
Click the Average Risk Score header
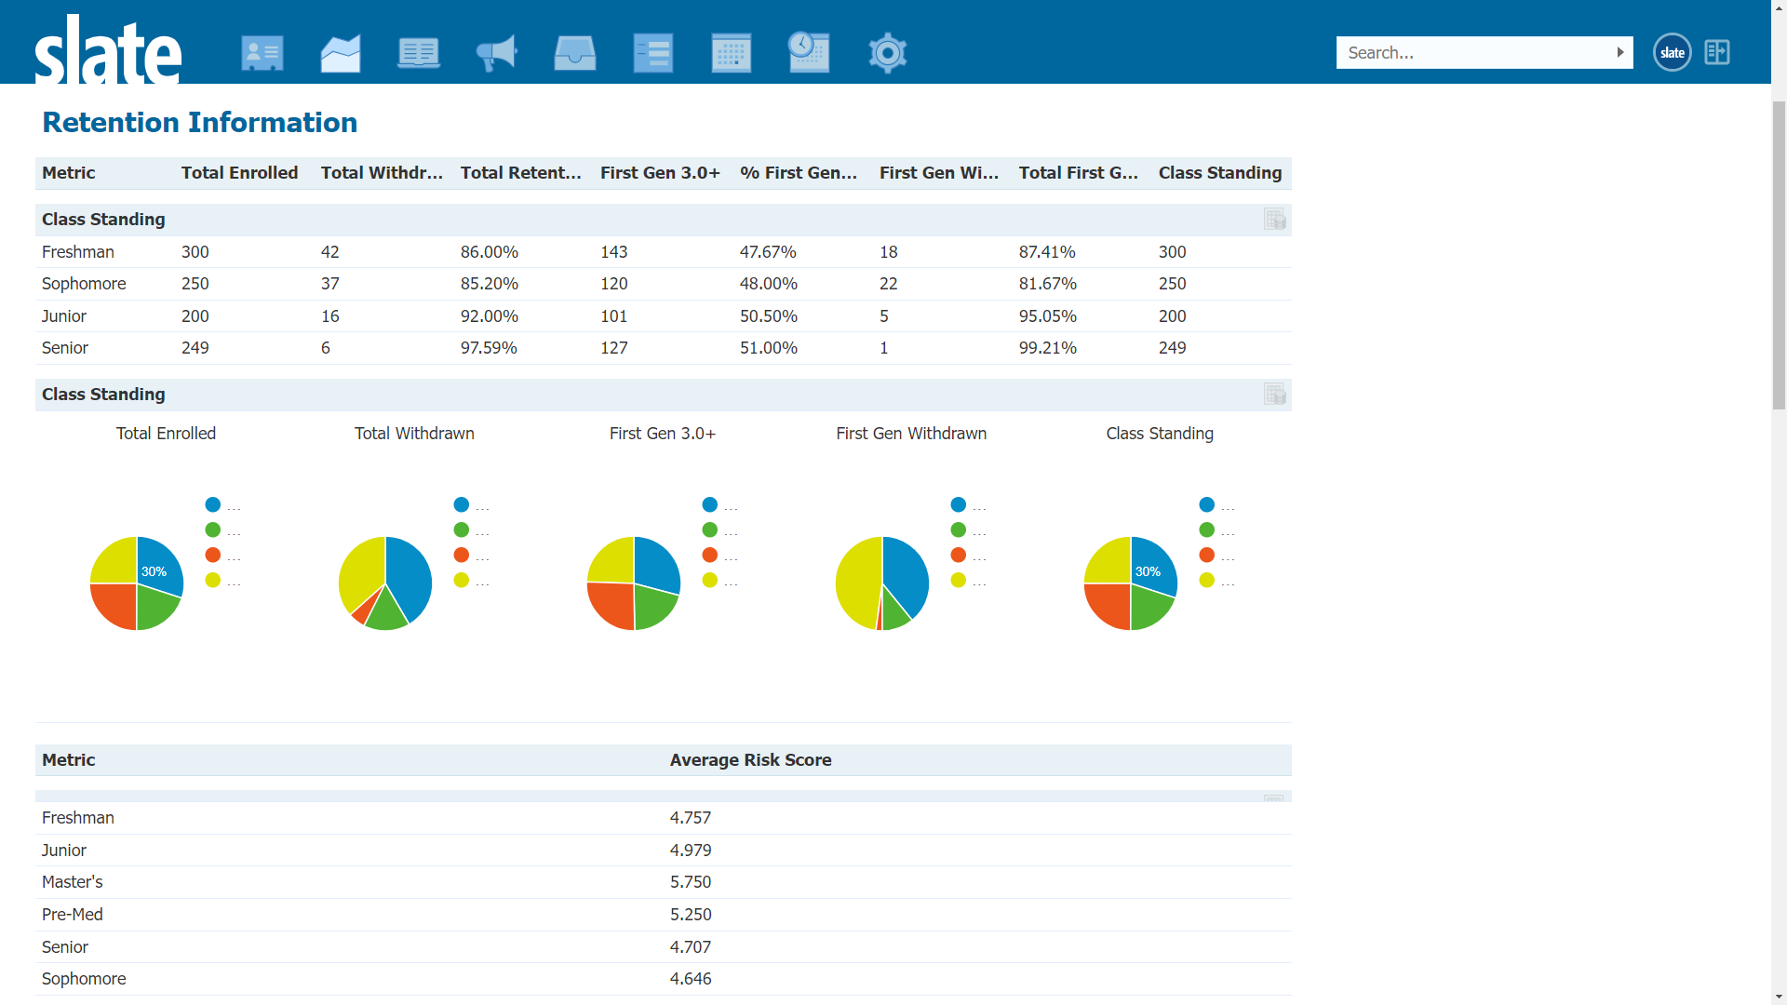tap(750, 760)
